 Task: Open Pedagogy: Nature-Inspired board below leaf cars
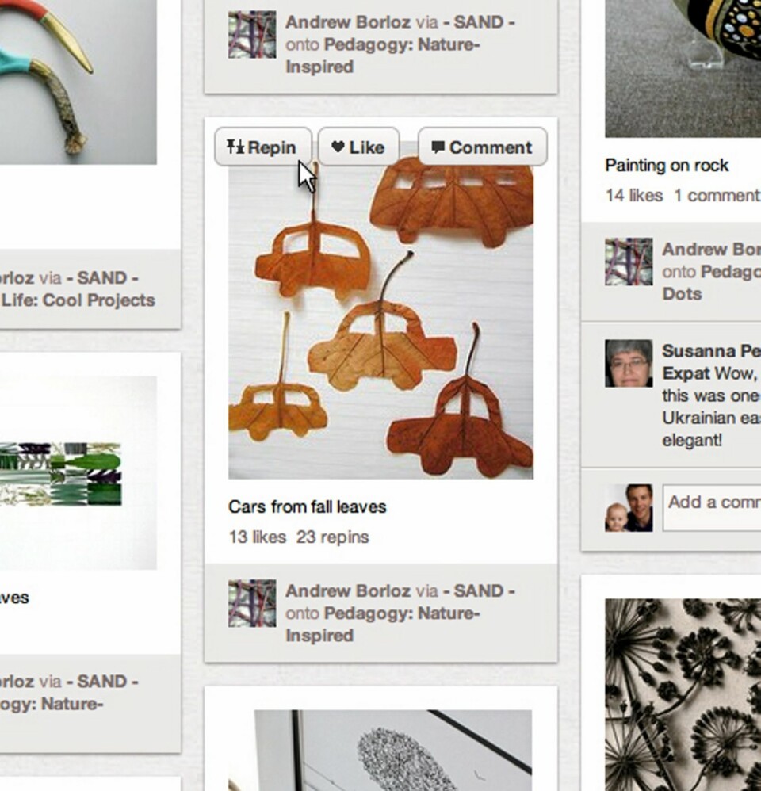tap(382, 624)
